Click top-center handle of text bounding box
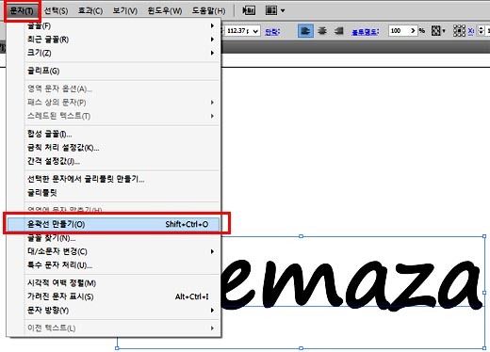The width and height of the screenshot is (490, 352). click(x=301, y=236)
